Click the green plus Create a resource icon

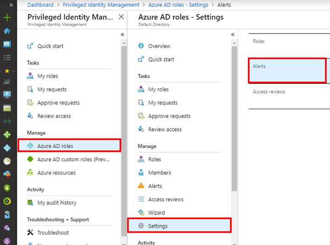[7, 17]
